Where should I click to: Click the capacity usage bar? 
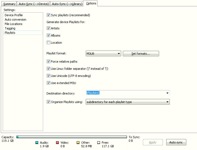click(72, 137)
